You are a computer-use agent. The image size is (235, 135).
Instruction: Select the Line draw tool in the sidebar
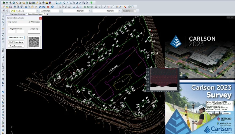[3, 16]
